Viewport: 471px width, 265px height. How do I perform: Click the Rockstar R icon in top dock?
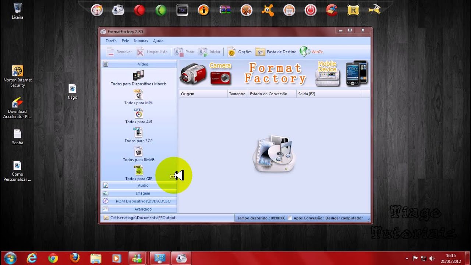click(353, 10)
